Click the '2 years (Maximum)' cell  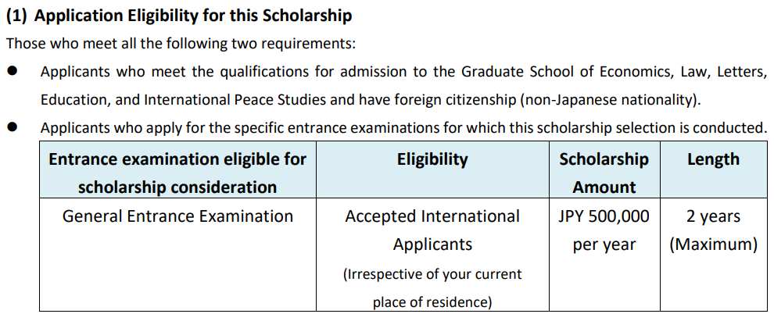(x=714, y=255)
